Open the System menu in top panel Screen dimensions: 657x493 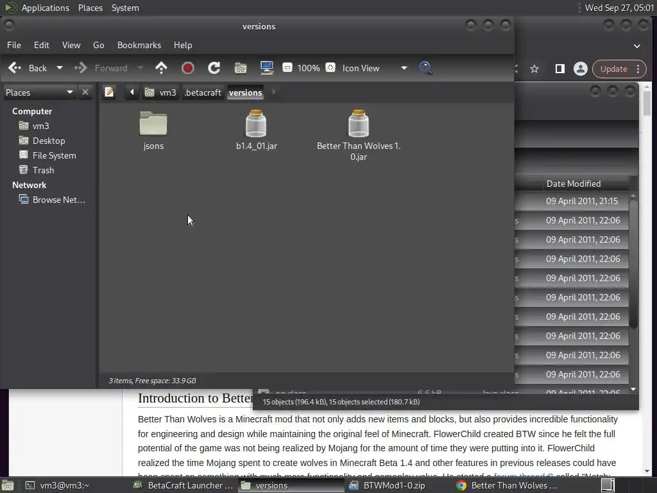(x=125, y=8)
